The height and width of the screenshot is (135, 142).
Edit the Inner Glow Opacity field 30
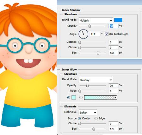click(114, 86)
